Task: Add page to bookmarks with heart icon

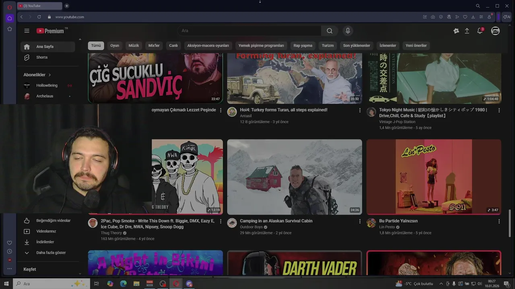Action: [x=465, y=17]
